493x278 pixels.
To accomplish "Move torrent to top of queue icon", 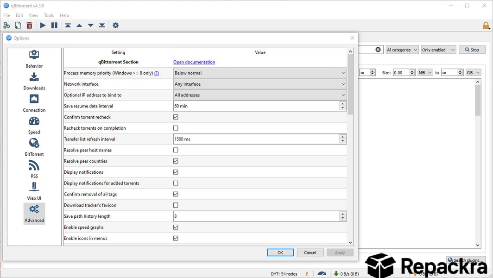I will point(68,25).
